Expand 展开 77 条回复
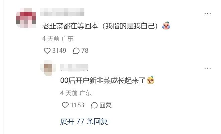This screenshot has width=221, height=134. 84,122
